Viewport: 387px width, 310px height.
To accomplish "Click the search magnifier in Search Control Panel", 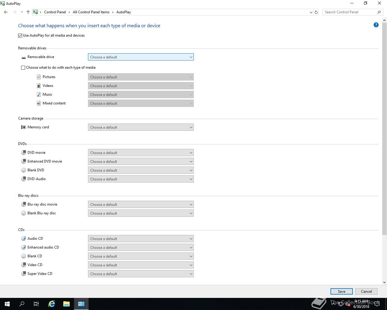I will (379, 12).
